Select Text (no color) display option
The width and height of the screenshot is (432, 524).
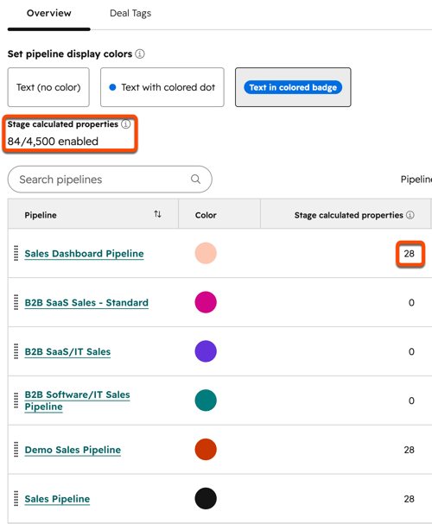coord(48,87)
